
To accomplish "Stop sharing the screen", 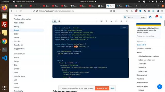I will (x=102, y=88).
